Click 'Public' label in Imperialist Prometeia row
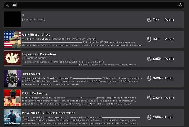Screen dimensions: 189x127 tap(169, 59)
